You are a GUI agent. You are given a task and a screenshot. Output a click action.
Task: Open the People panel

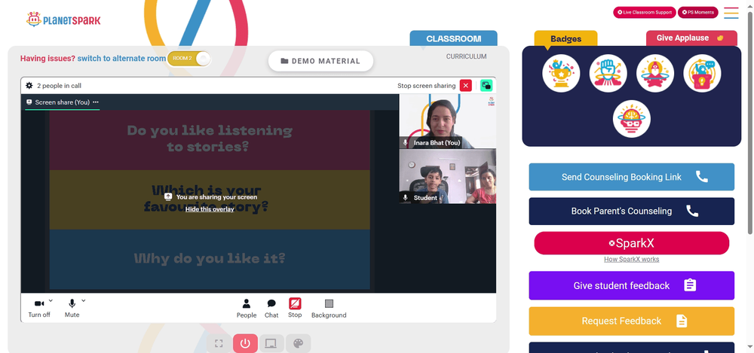pyautogui.click(x=247, y=309)
